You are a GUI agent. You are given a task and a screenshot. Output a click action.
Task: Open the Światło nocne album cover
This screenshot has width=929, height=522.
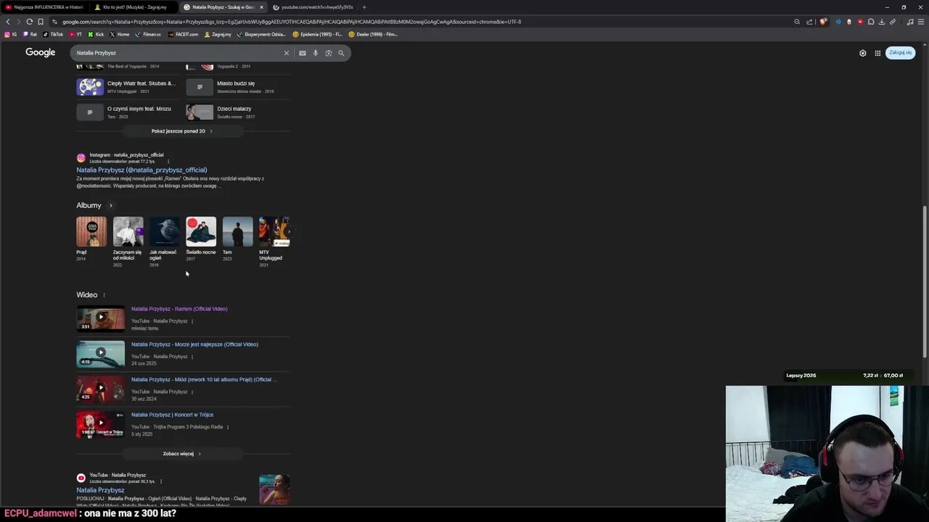[x=201, y=232]
